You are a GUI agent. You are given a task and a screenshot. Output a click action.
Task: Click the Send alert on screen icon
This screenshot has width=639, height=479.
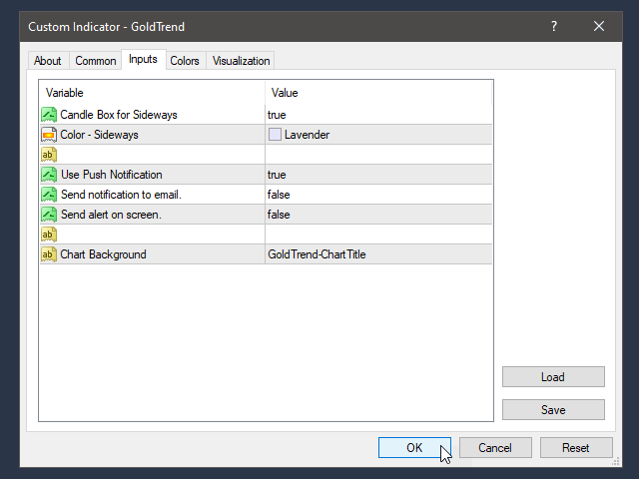pyautogui.click(x=49, y=215)
